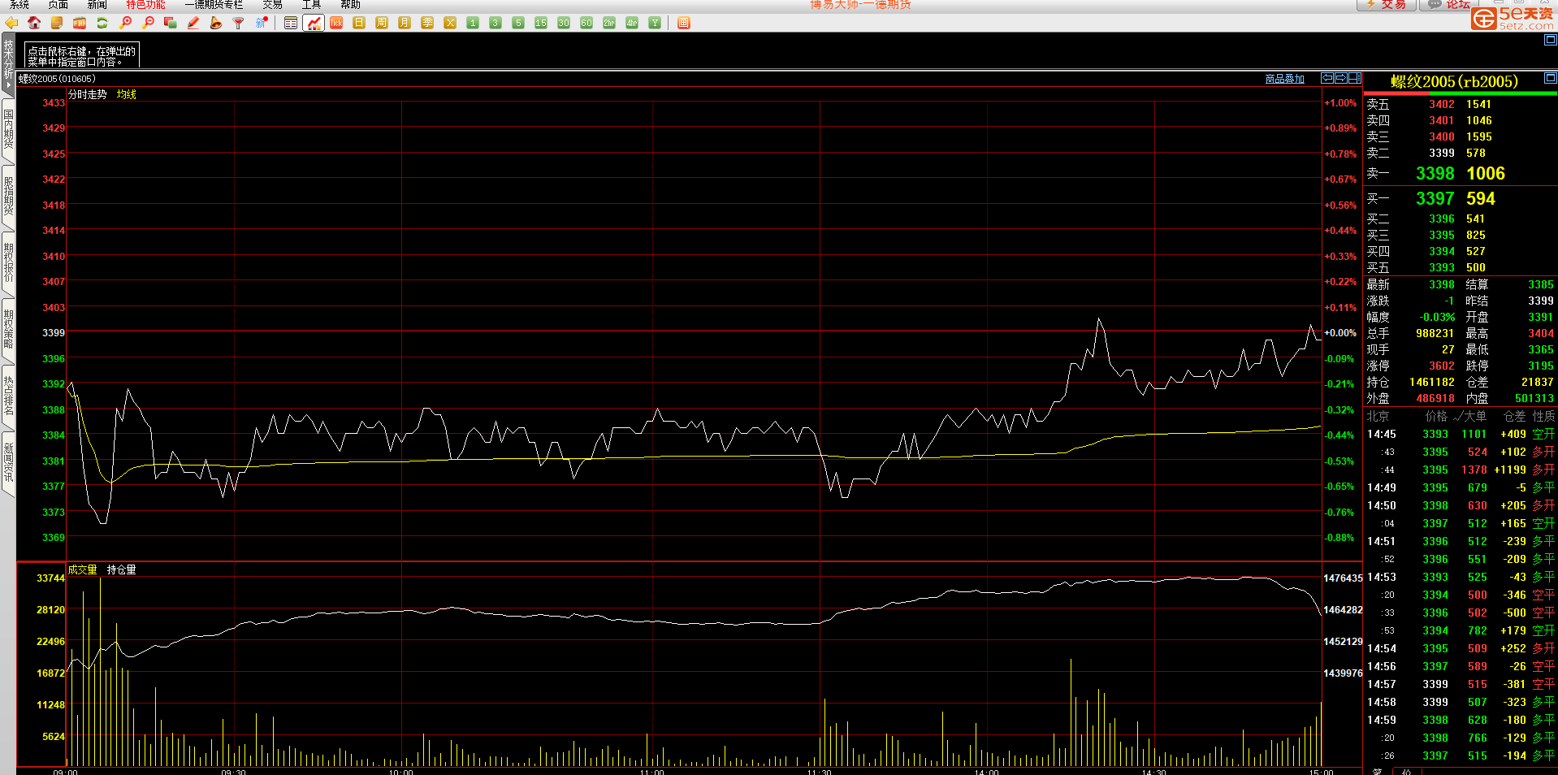This screenshot has height=775, width=1558.
Task: Expand the 技术分析 side tab arrow
Action: coord(8,84)
